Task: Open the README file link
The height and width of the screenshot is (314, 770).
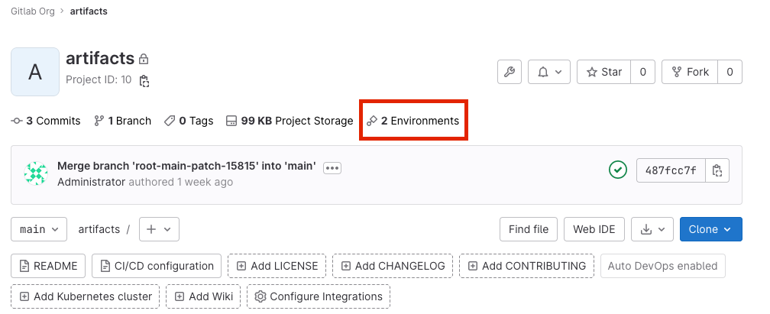Action: click(48, 266)
